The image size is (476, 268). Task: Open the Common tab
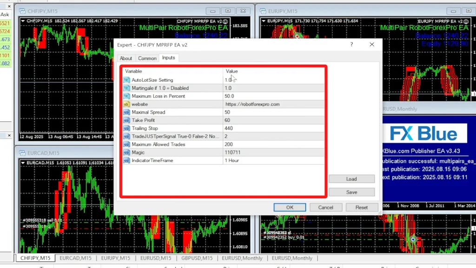[147, 58]
